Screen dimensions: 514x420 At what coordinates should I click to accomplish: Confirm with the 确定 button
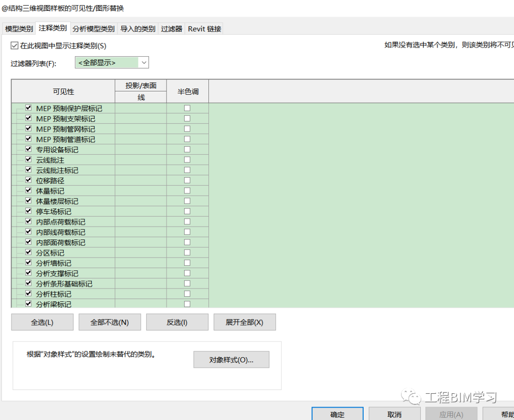coord(337,414)
